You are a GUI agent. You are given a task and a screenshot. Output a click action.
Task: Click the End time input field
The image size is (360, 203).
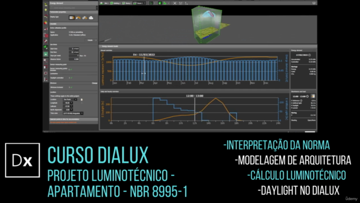click(74, 52)
